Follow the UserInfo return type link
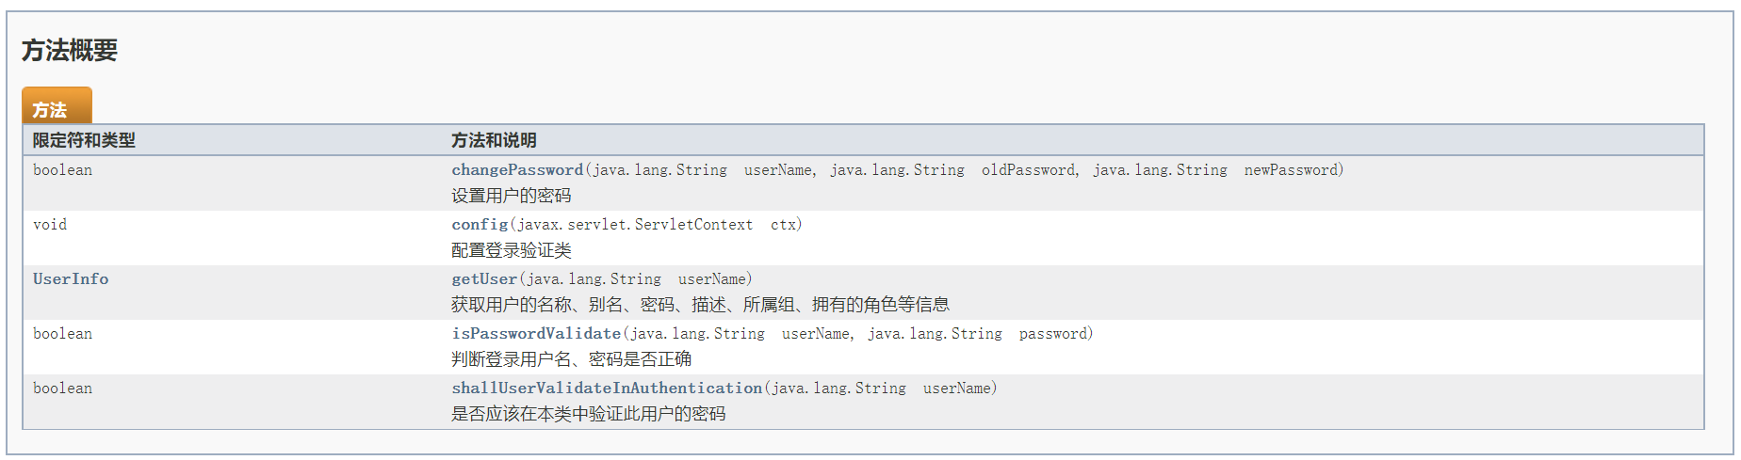 point(71,279)
